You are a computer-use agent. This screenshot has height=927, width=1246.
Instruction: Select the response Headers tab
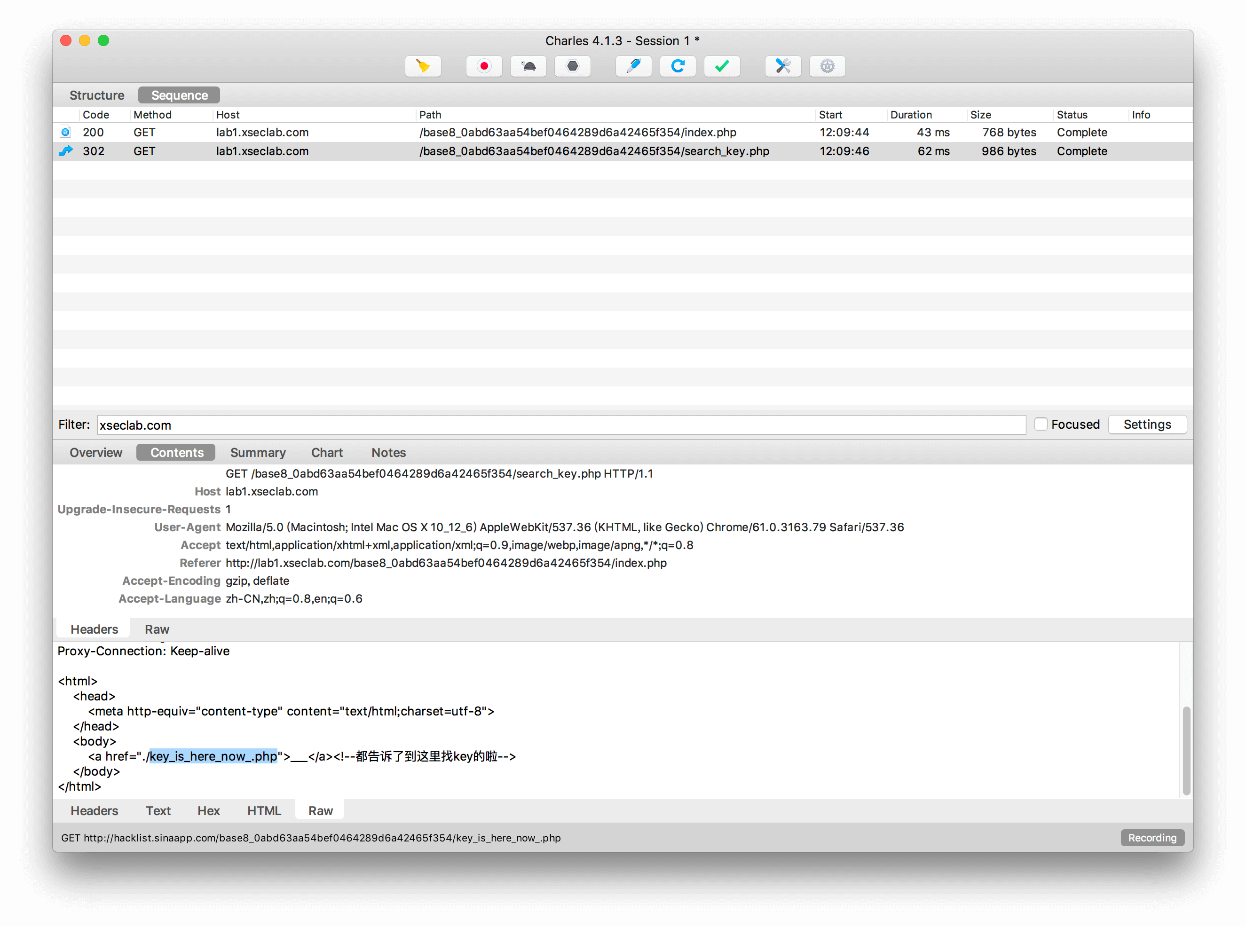point(95,811)
